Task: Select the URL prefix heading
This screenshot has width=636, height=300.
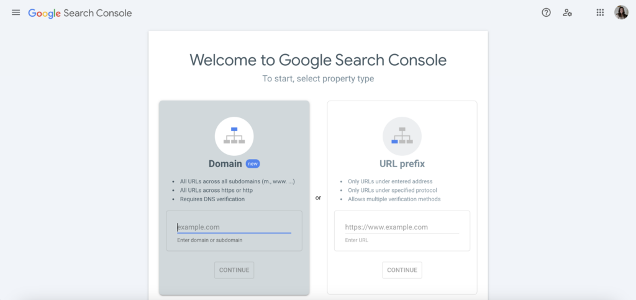Action: (x=402, y=164)
